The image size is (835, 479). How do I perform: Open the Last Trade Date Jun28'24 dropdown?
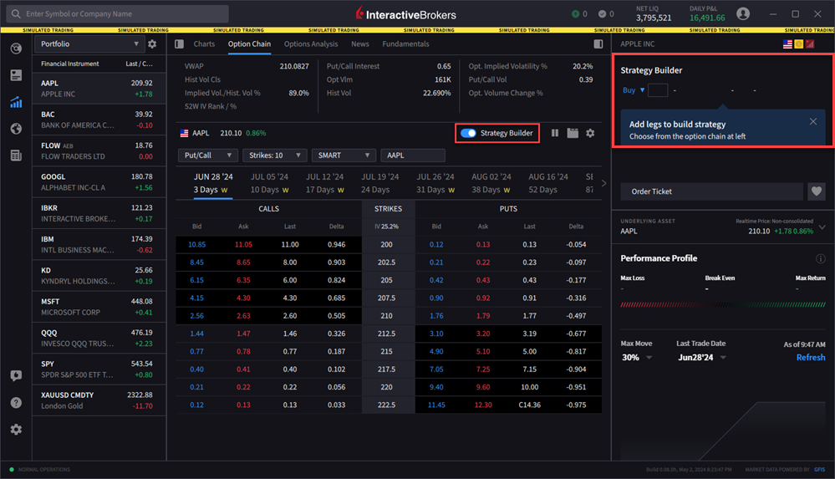pos(701,358)
